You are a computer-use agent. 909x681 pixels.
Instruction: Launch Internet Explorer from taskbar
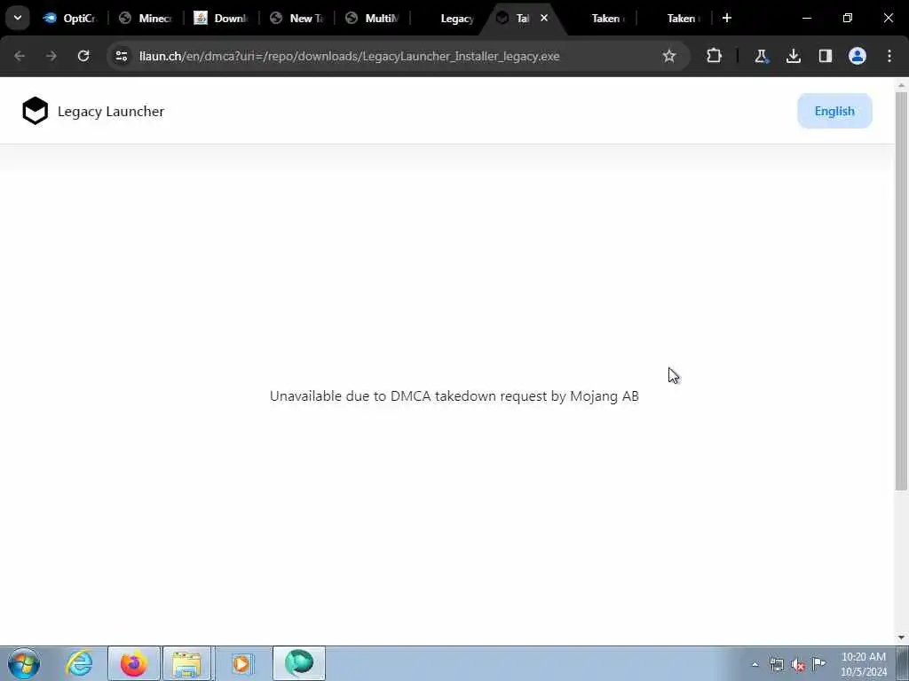79,663
